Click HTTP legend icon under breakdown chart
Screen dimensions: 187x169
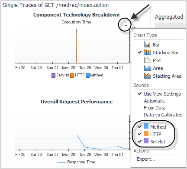point(72,75)
